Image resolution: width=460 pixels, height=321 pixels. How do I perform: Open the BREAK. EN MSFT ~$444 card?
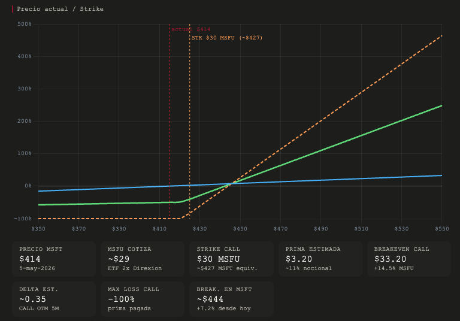[x=231, y=299]
